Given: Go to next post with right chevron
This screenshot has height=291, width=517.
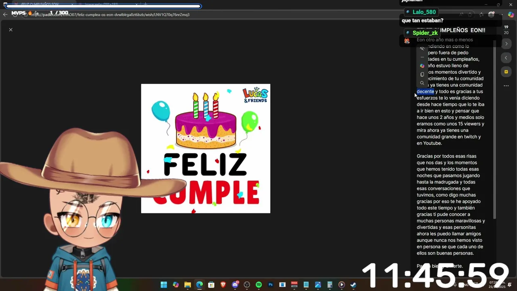Looking at the screenshot, I should coord(506,44).
